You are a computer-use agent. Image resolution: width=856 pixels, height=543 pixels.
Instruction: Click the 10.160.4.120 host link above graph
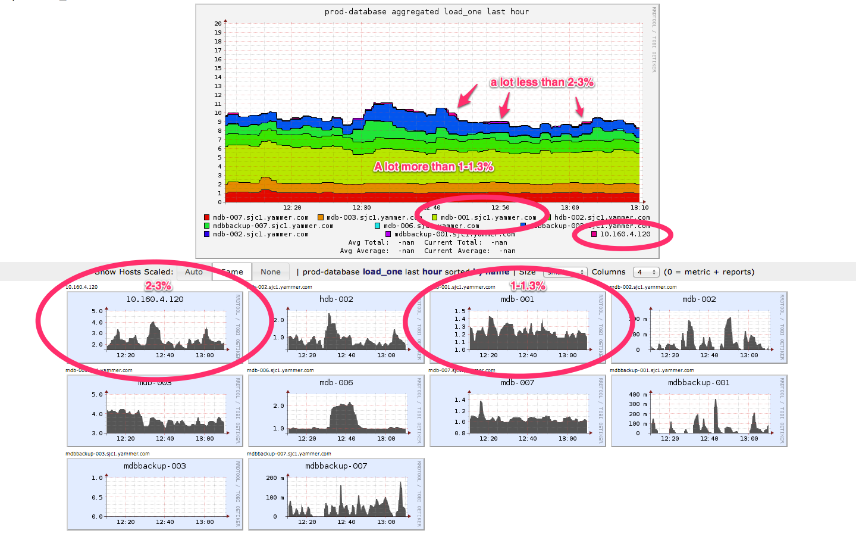coord(81,287)
